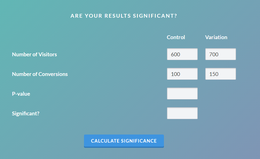Click the Calculate Significance button

[x=124, y=141]
